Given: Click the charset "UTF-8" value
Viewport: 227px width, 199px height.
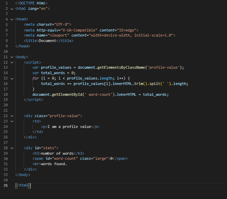Looking at the screenshot, I should click(x=62, y=24).
